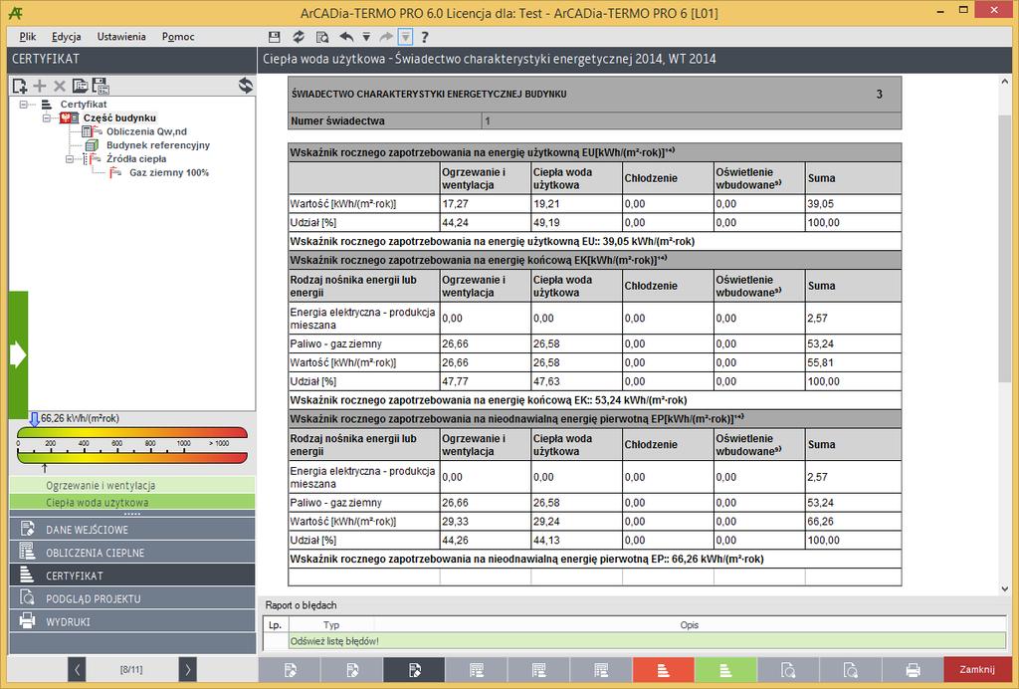
Task: Minimize the ArCADia-TERMO window
Action: coord(941,10)
